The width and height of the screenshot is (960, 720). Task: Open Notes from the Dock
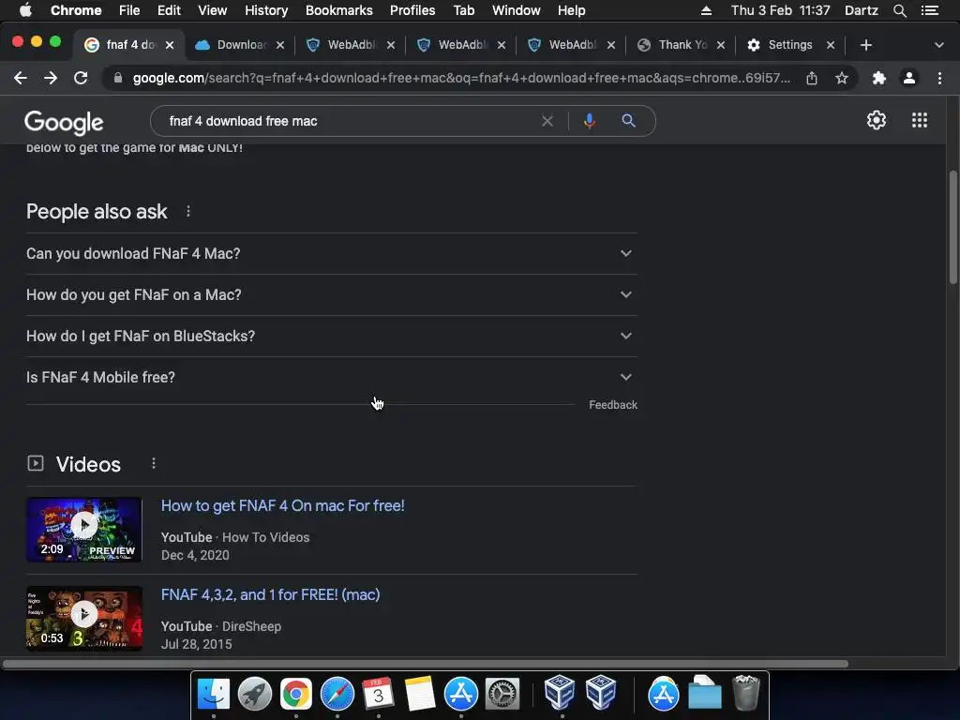pos(419,694)
